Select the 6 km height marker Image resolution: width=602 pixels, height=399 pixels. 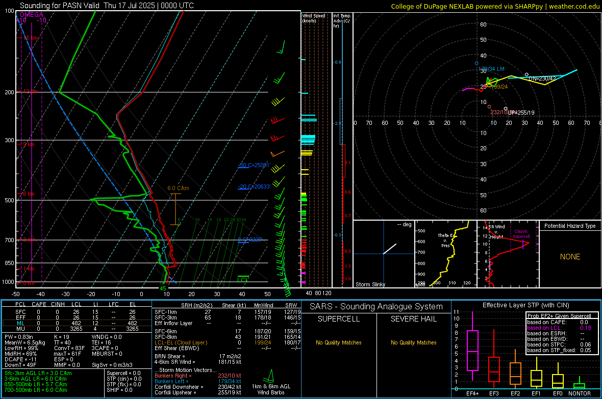click(x=28, y=194)
